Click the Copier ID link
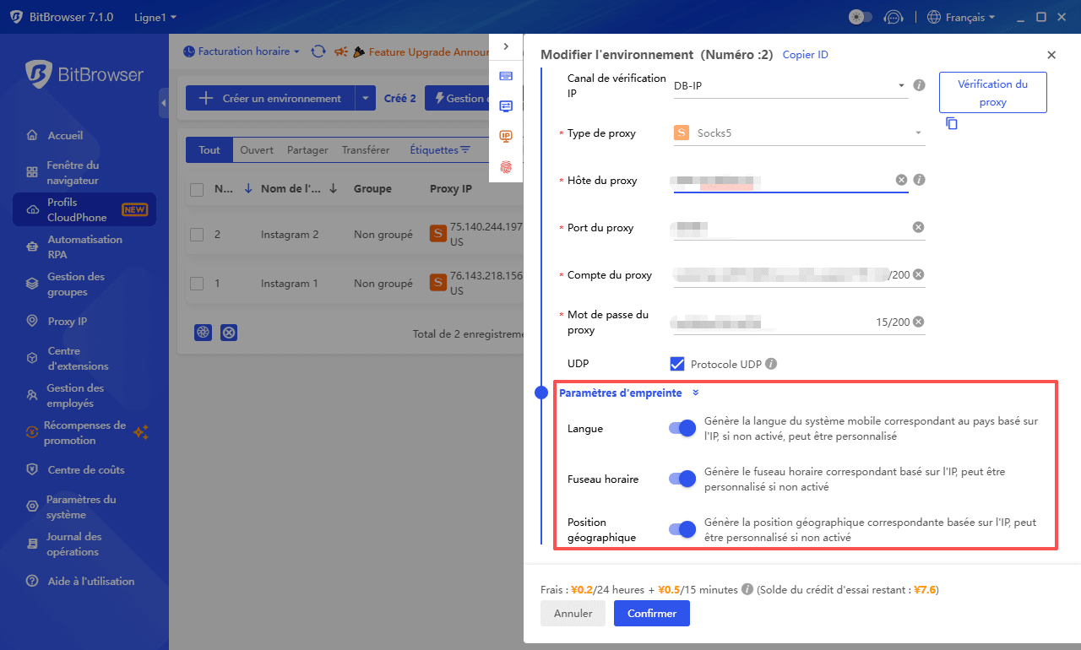Screen dimensions: 1081x650 coord(805,55)
